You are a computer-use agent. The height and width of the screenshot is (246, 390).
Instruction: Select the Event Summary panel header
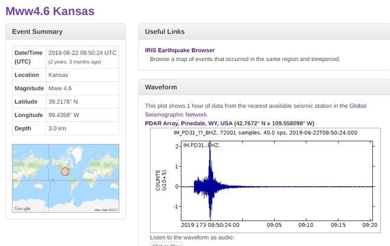coord(66,31)
